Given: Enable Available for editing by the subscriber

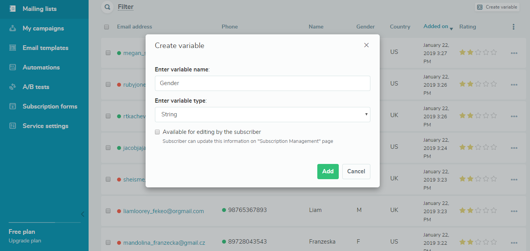Looking at the screenshot, I should click(x=157, y=132).
